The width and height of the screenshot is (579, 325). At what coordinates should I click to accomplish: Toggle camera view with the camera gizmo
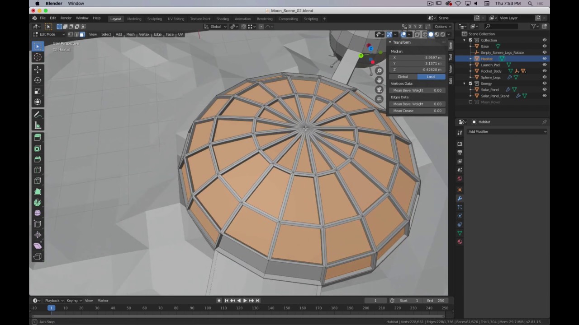[379, 90]
